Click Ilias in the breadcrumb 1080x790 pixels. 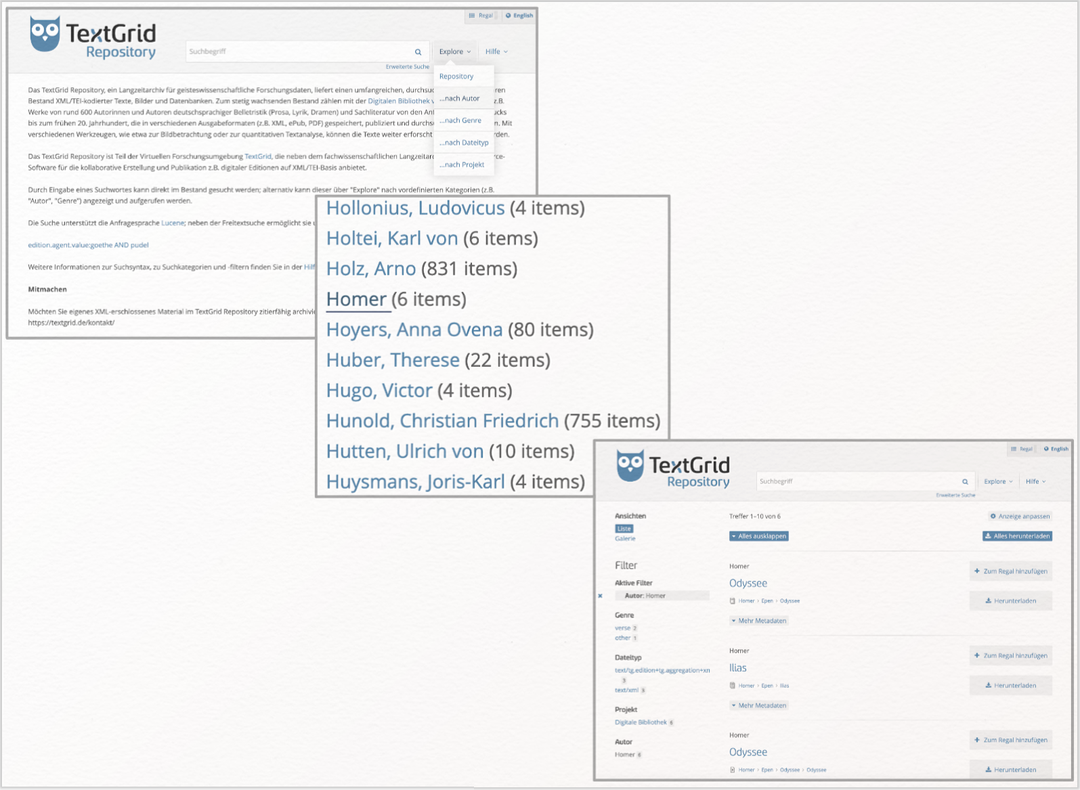click(784, 686)
